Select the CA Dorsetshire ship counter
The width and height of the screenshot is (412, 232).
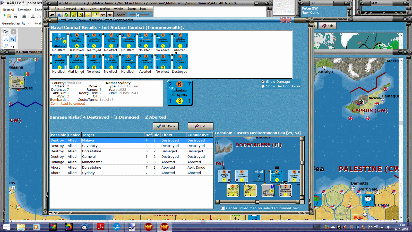(77, 62)
